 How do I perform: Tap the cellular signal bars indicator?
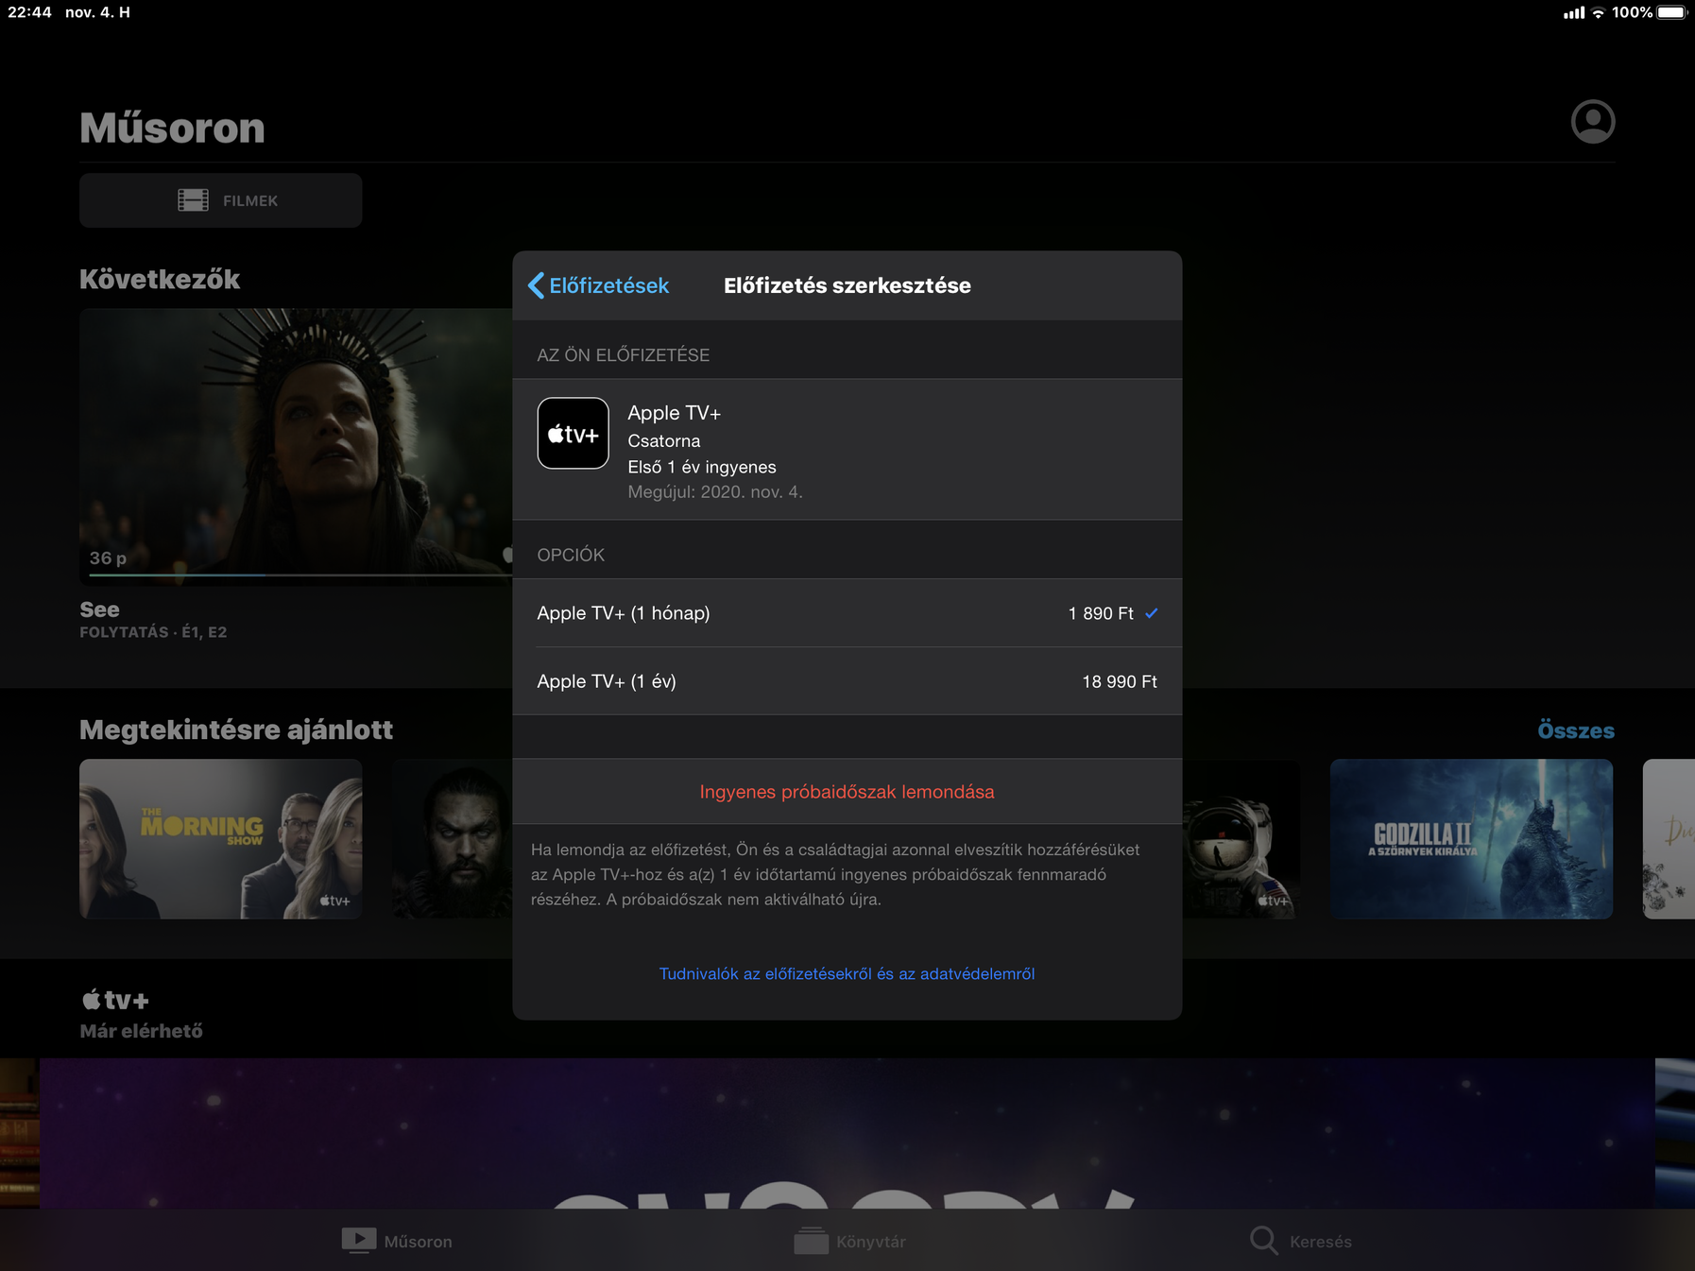[x=1574, y=12]
